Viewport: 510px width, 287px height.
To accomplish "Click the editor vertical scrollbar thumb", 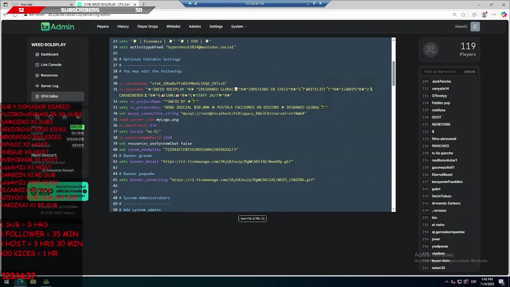I will click(x=394, y=73).
